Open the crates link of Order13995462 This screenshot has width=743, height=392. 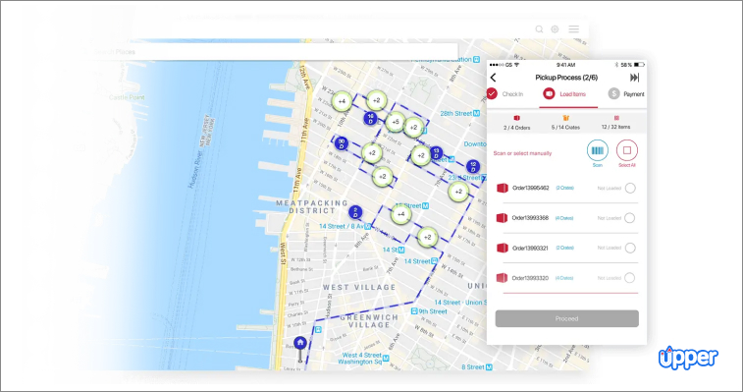[564, 188]
